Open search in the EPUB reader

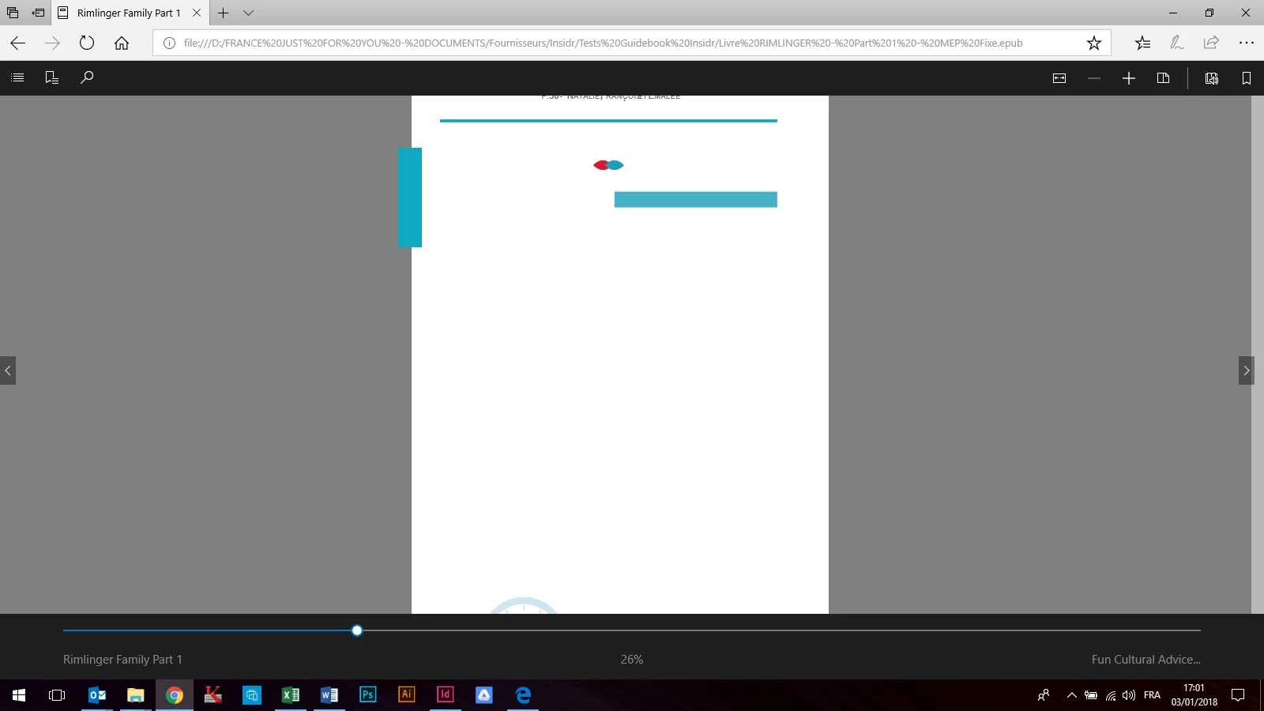coord(87,77)
